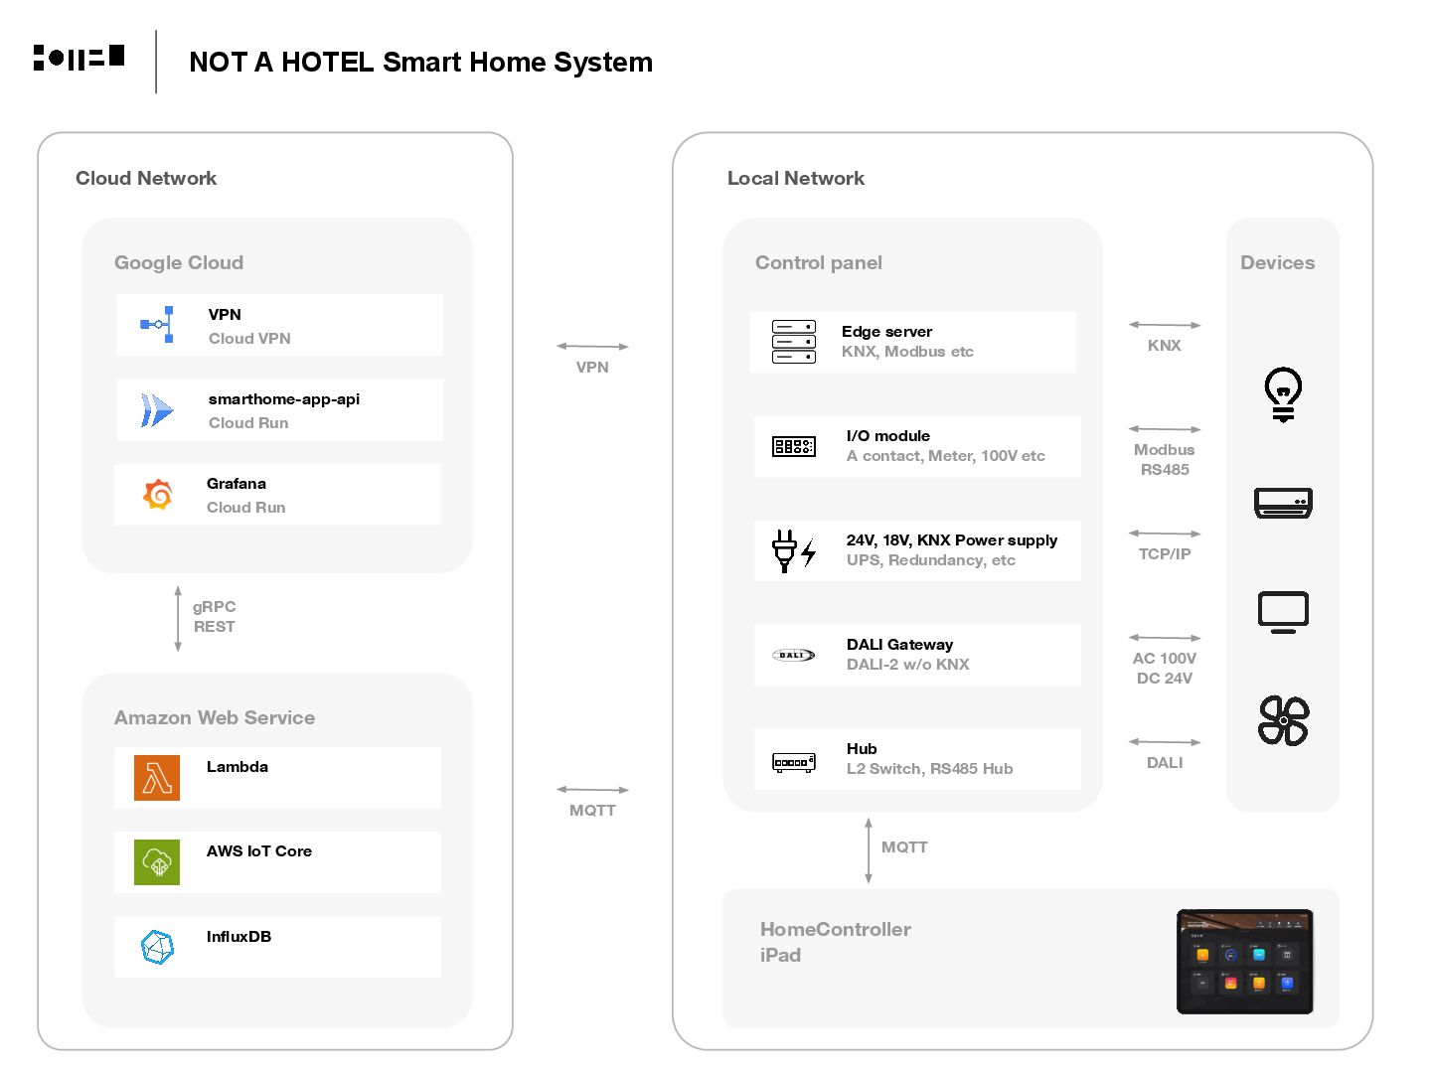Viewport: 1431px width, 1073px height.
Task: Select the "AWS IoT Core" text
Action: pyautogui.click(x=259, y=851)
